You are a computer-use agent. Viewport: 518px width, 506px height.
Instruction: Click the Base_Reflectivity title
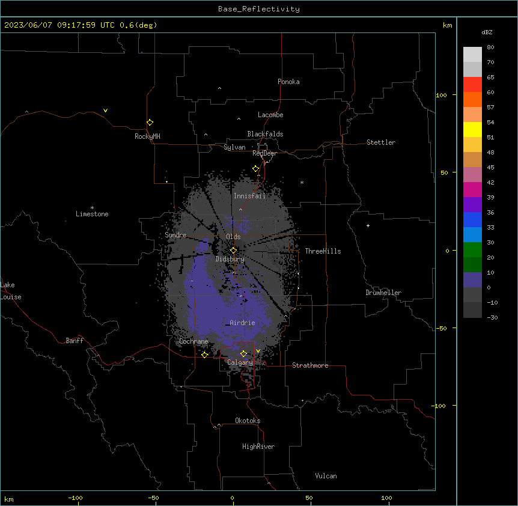coord(259,9)
